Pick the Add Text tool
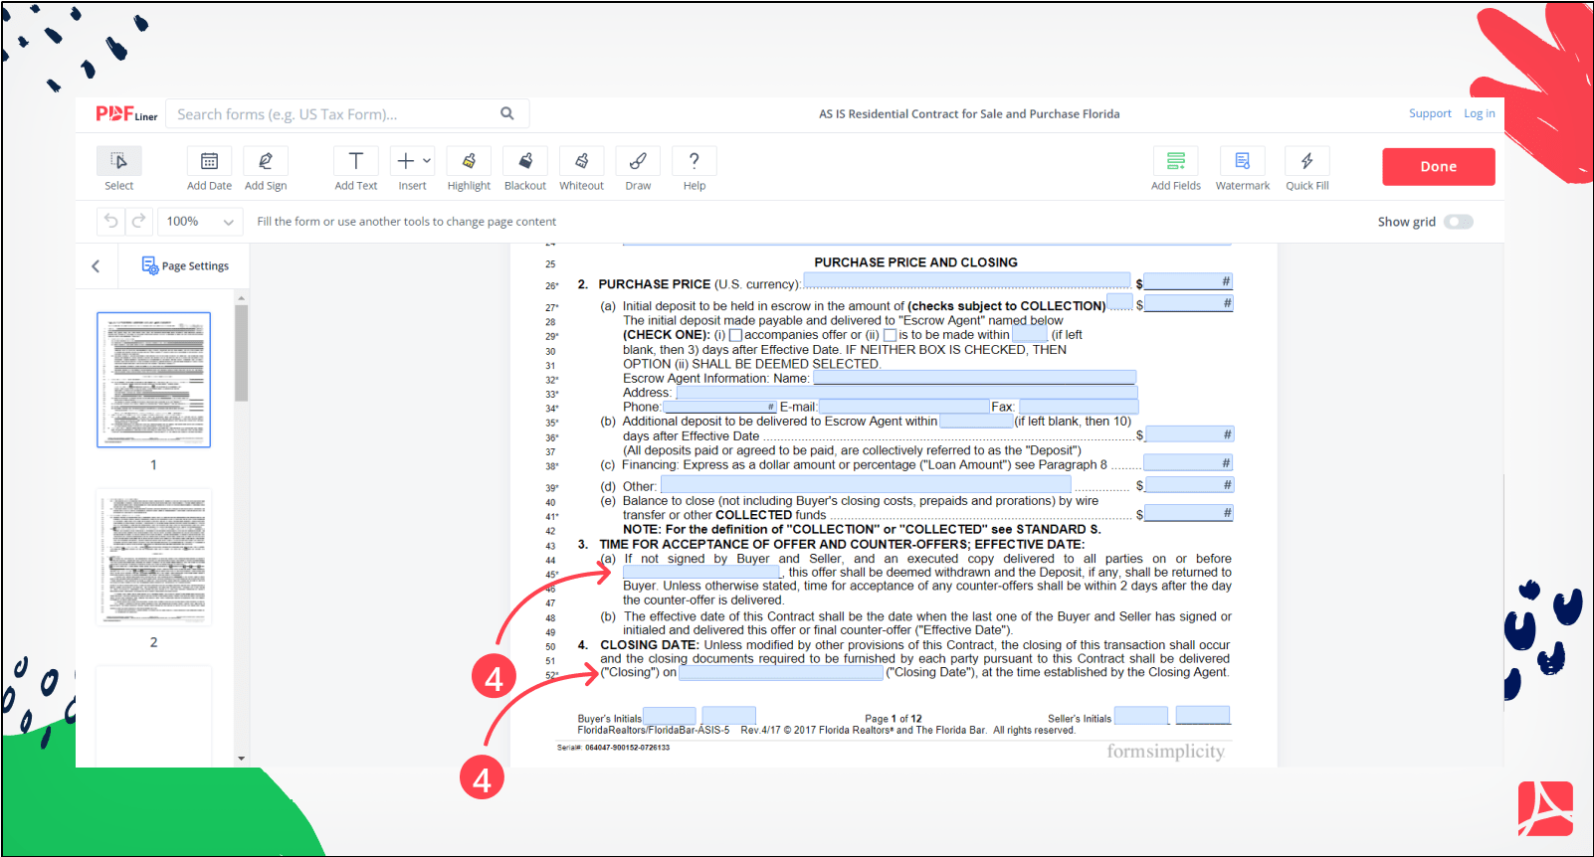This screenshot has height=857, width=1594. click(x=356, y=161)
